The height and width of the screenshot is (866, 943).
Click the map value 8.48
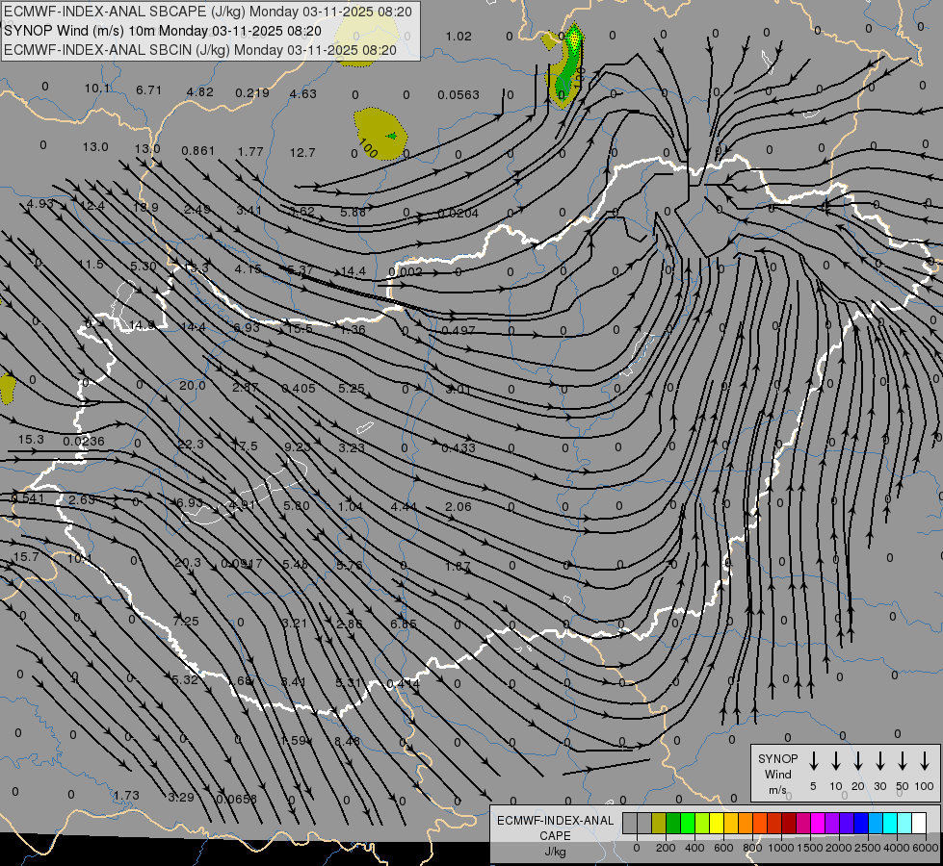pyautogui.click(x=347, y=741)
